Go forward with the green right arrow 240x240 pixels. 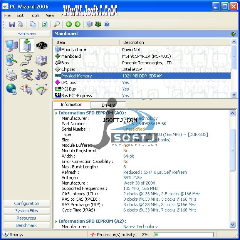(77, 24)
